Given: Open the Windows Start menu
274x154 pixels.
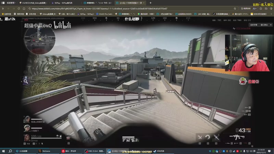Looking at the screenshot, I should (3, 151).
